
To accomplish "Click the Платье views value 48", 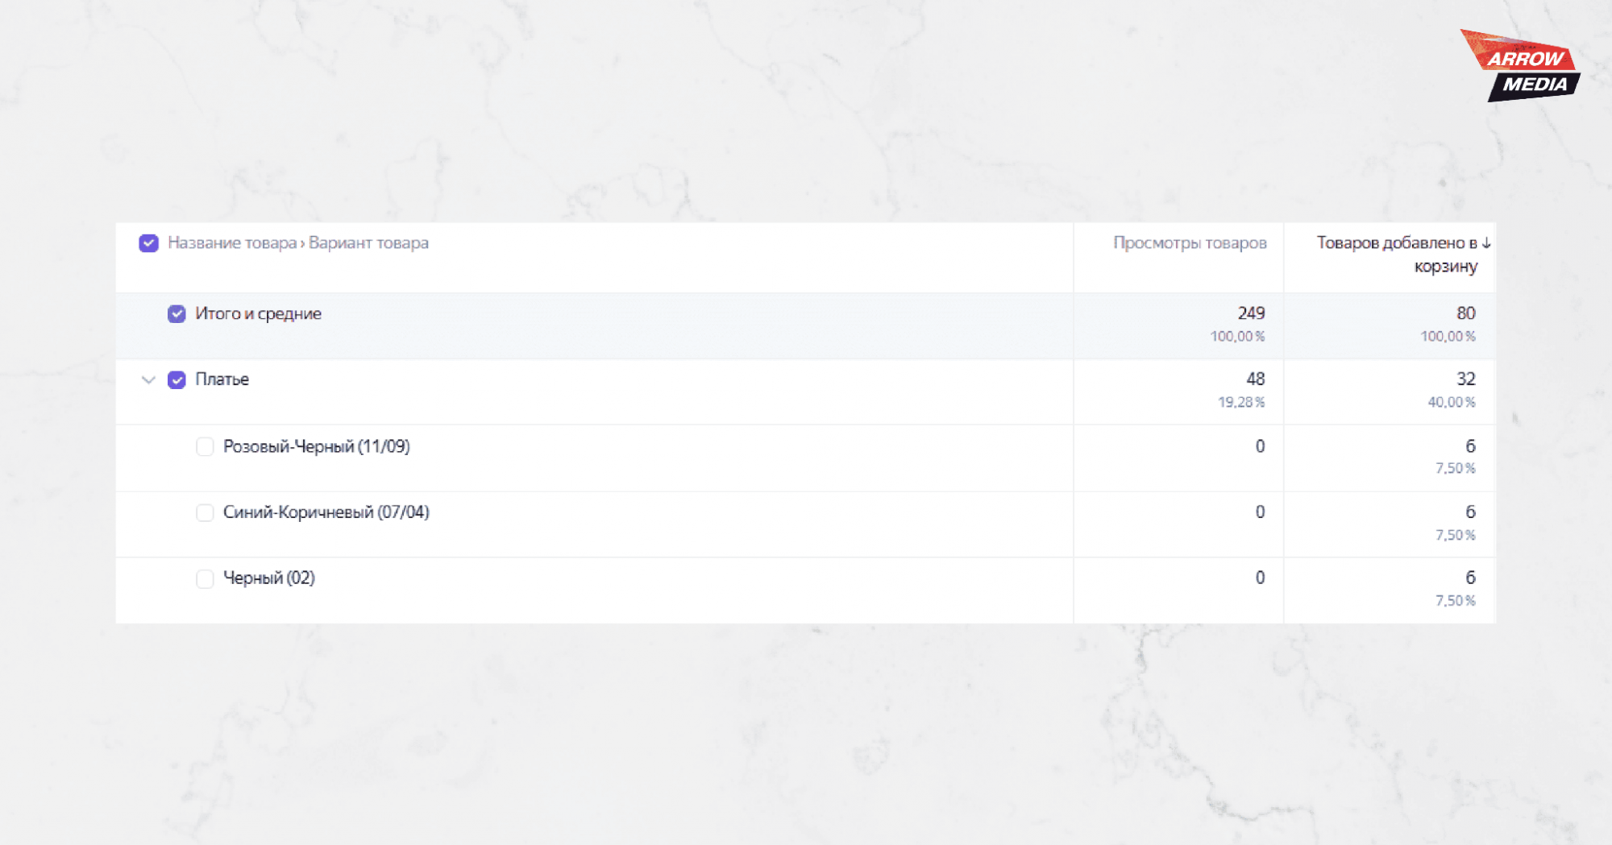I will click(x=1256, y=379).
